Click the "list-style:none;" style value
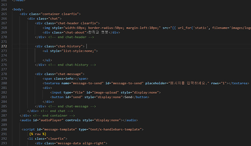This screenshot has height=146, width=251. [78, 51]
